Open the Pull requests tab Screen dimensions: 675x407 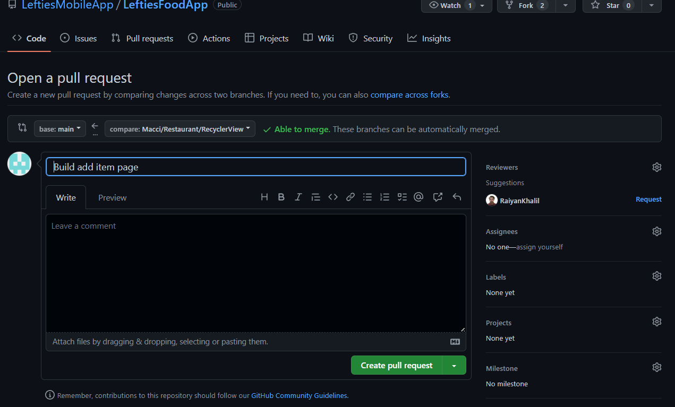142,38
